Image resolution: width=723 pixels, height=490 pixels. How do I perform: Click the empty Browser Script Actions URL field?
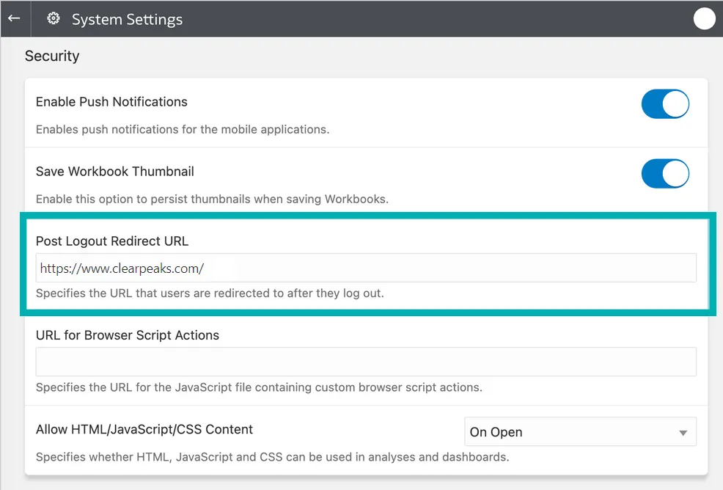[x=365, y=362]
